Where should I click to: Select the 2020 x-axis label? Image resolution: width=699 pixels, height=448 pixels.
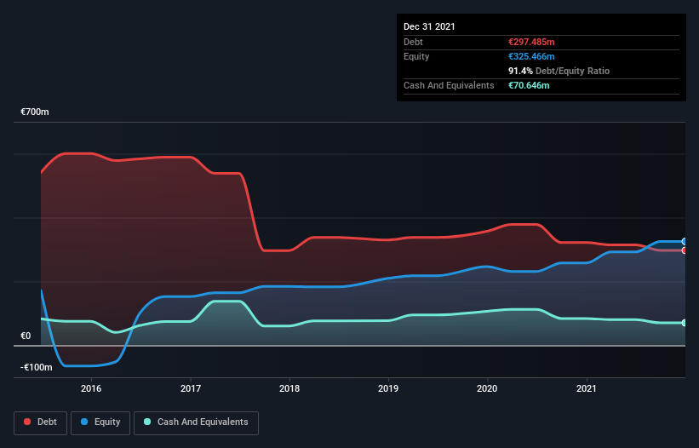pyautogui.click(x=487, y=388)
